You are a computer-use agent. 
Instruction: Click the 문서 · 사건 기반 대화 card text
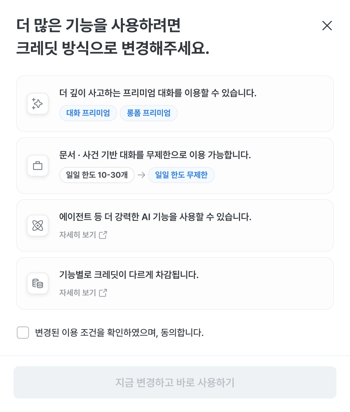point(155,155)
